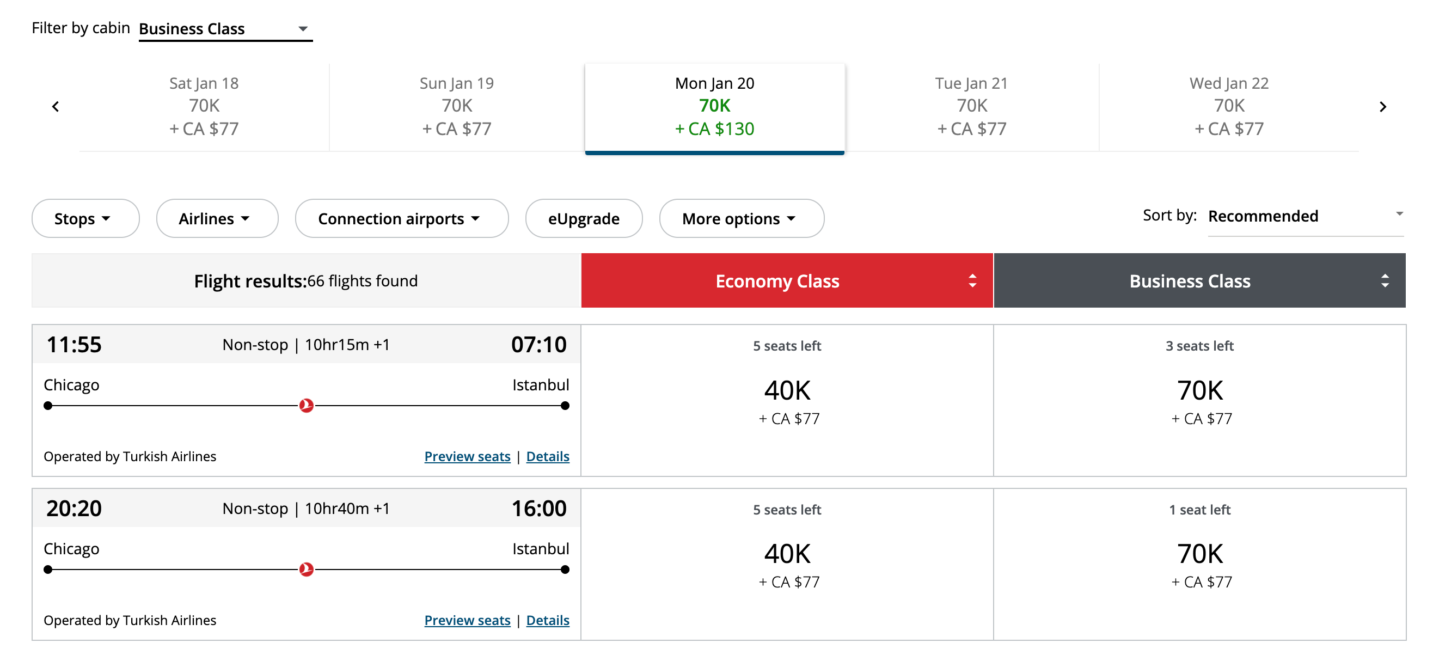Open the Filter by cabin dropdown
Viewport: 1433px width, 649px height.
(225, 29)
